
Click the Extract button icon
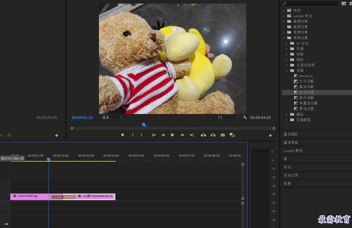pyautogui.click(x=213, y=135)
